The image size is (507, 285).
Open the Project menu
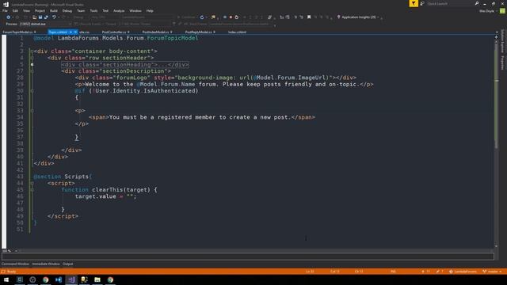pos(40,10)
